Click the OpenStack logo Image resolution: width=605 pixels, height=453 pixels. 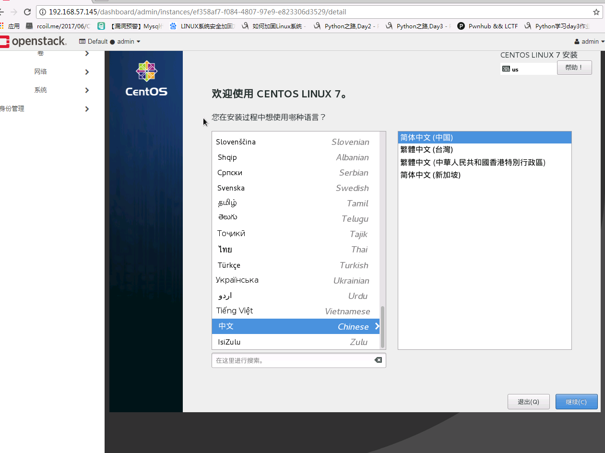pos(34,42)
